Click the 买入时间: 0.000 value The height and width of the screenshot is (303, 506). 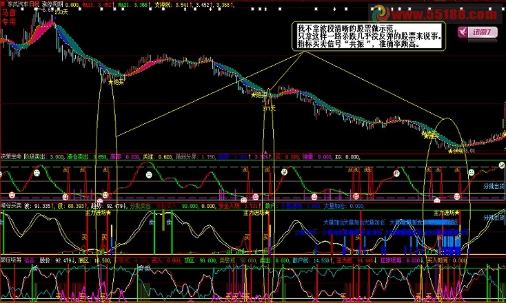click(447, 260)
